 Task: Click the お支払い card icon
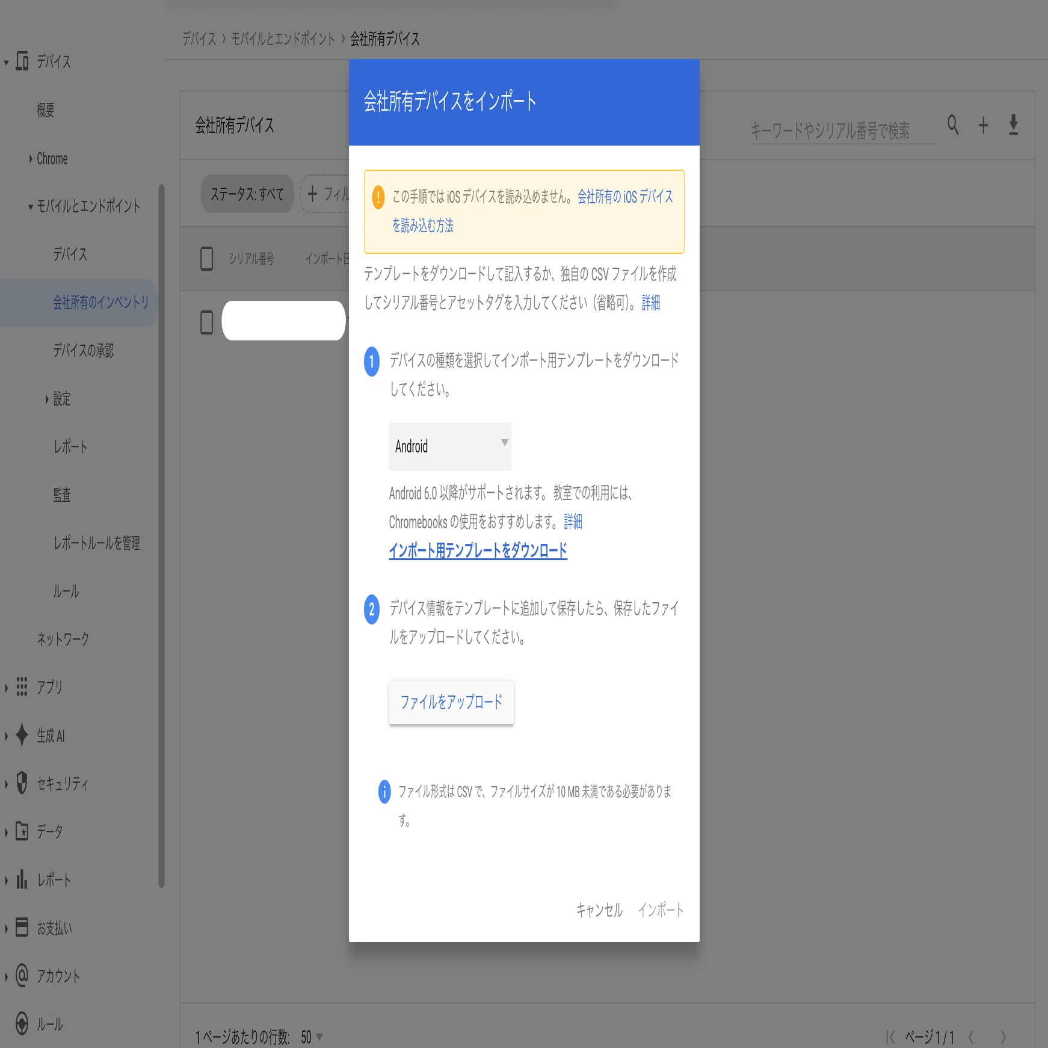[x=22, y=927]
